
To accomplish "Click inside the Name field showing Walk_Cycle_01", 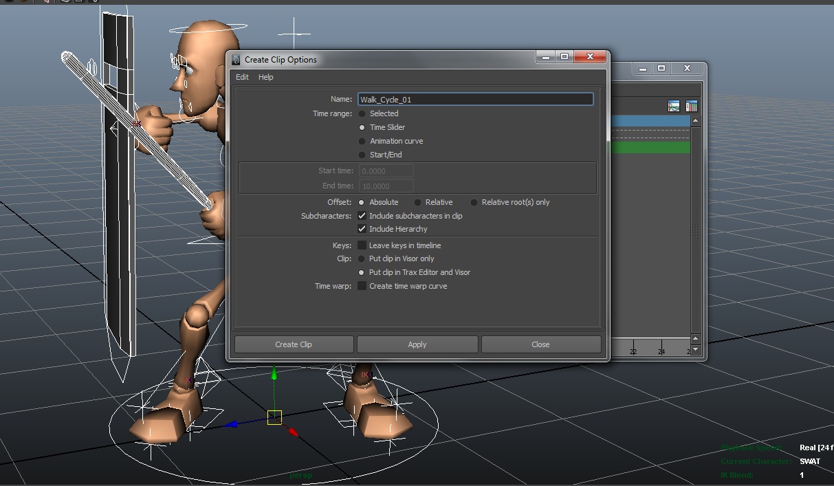I will click(x=476, y=99).
